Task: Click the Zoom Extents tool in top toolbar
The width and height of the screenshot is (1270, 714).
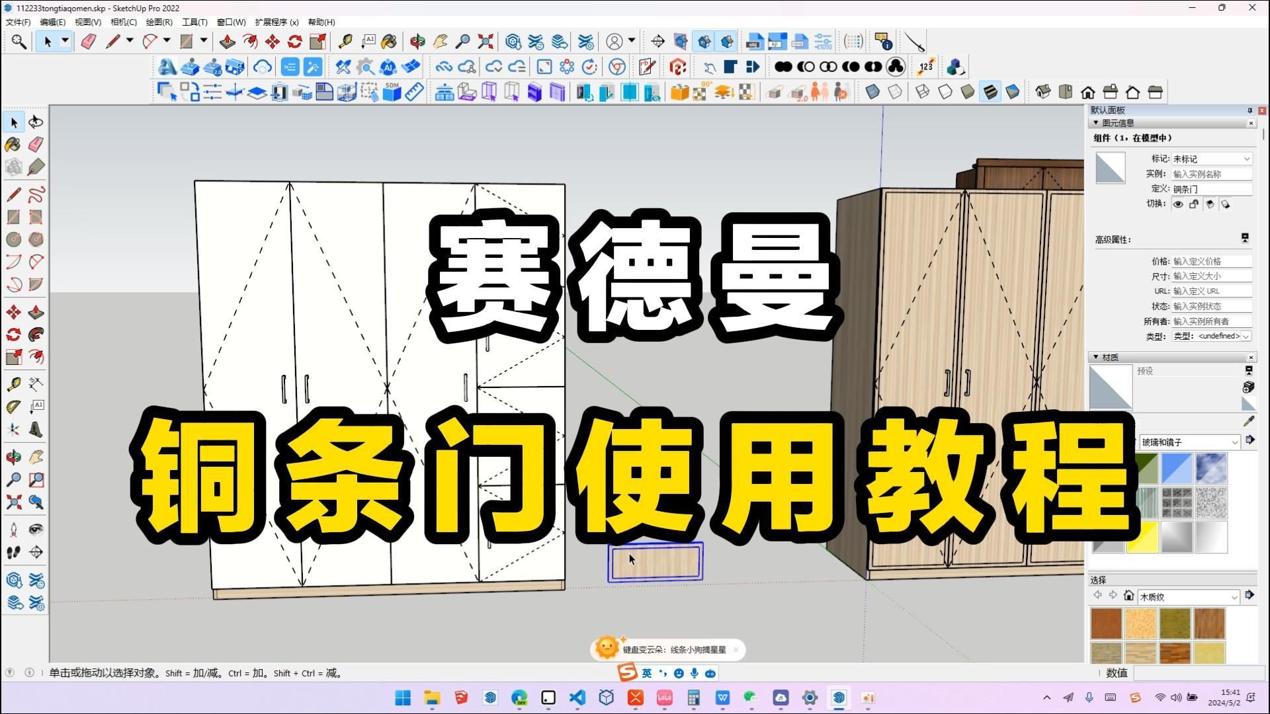Action: tap(486, 42)
